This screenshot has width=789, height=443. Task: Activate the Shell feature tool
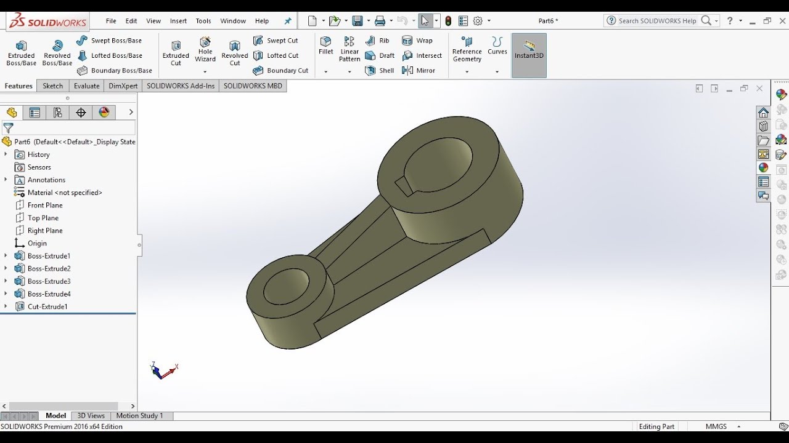tap(380, 71)
